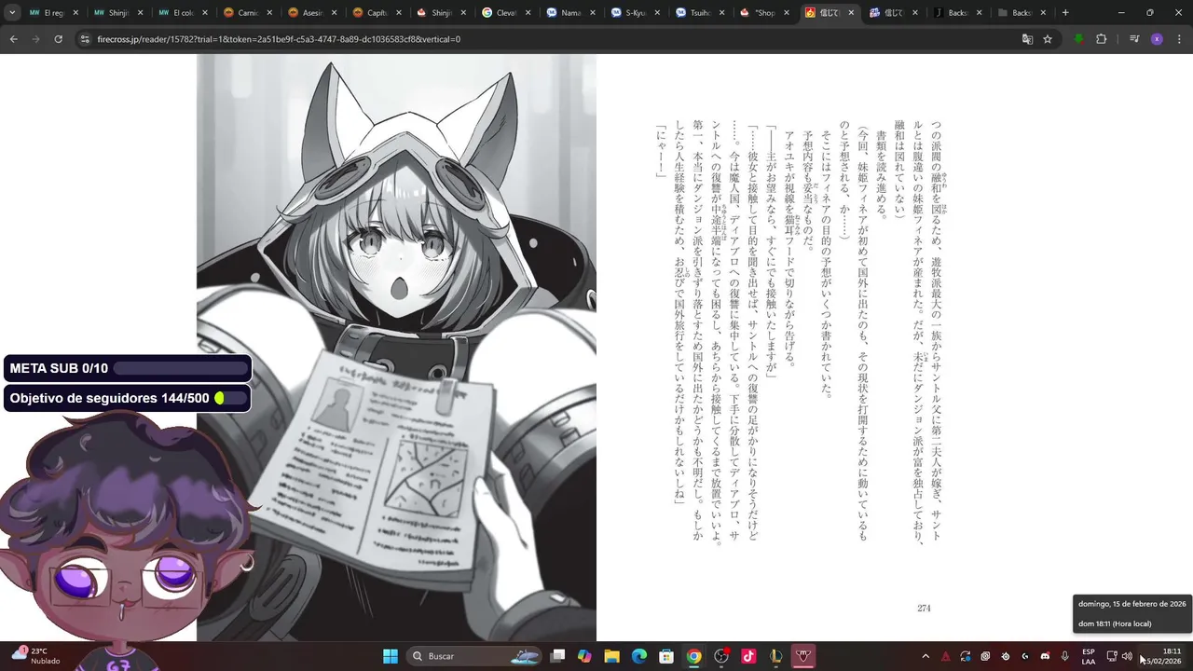Switch to the 'Clevat' Google tab
Screen dimensions: 1193x671
(506, 13)
